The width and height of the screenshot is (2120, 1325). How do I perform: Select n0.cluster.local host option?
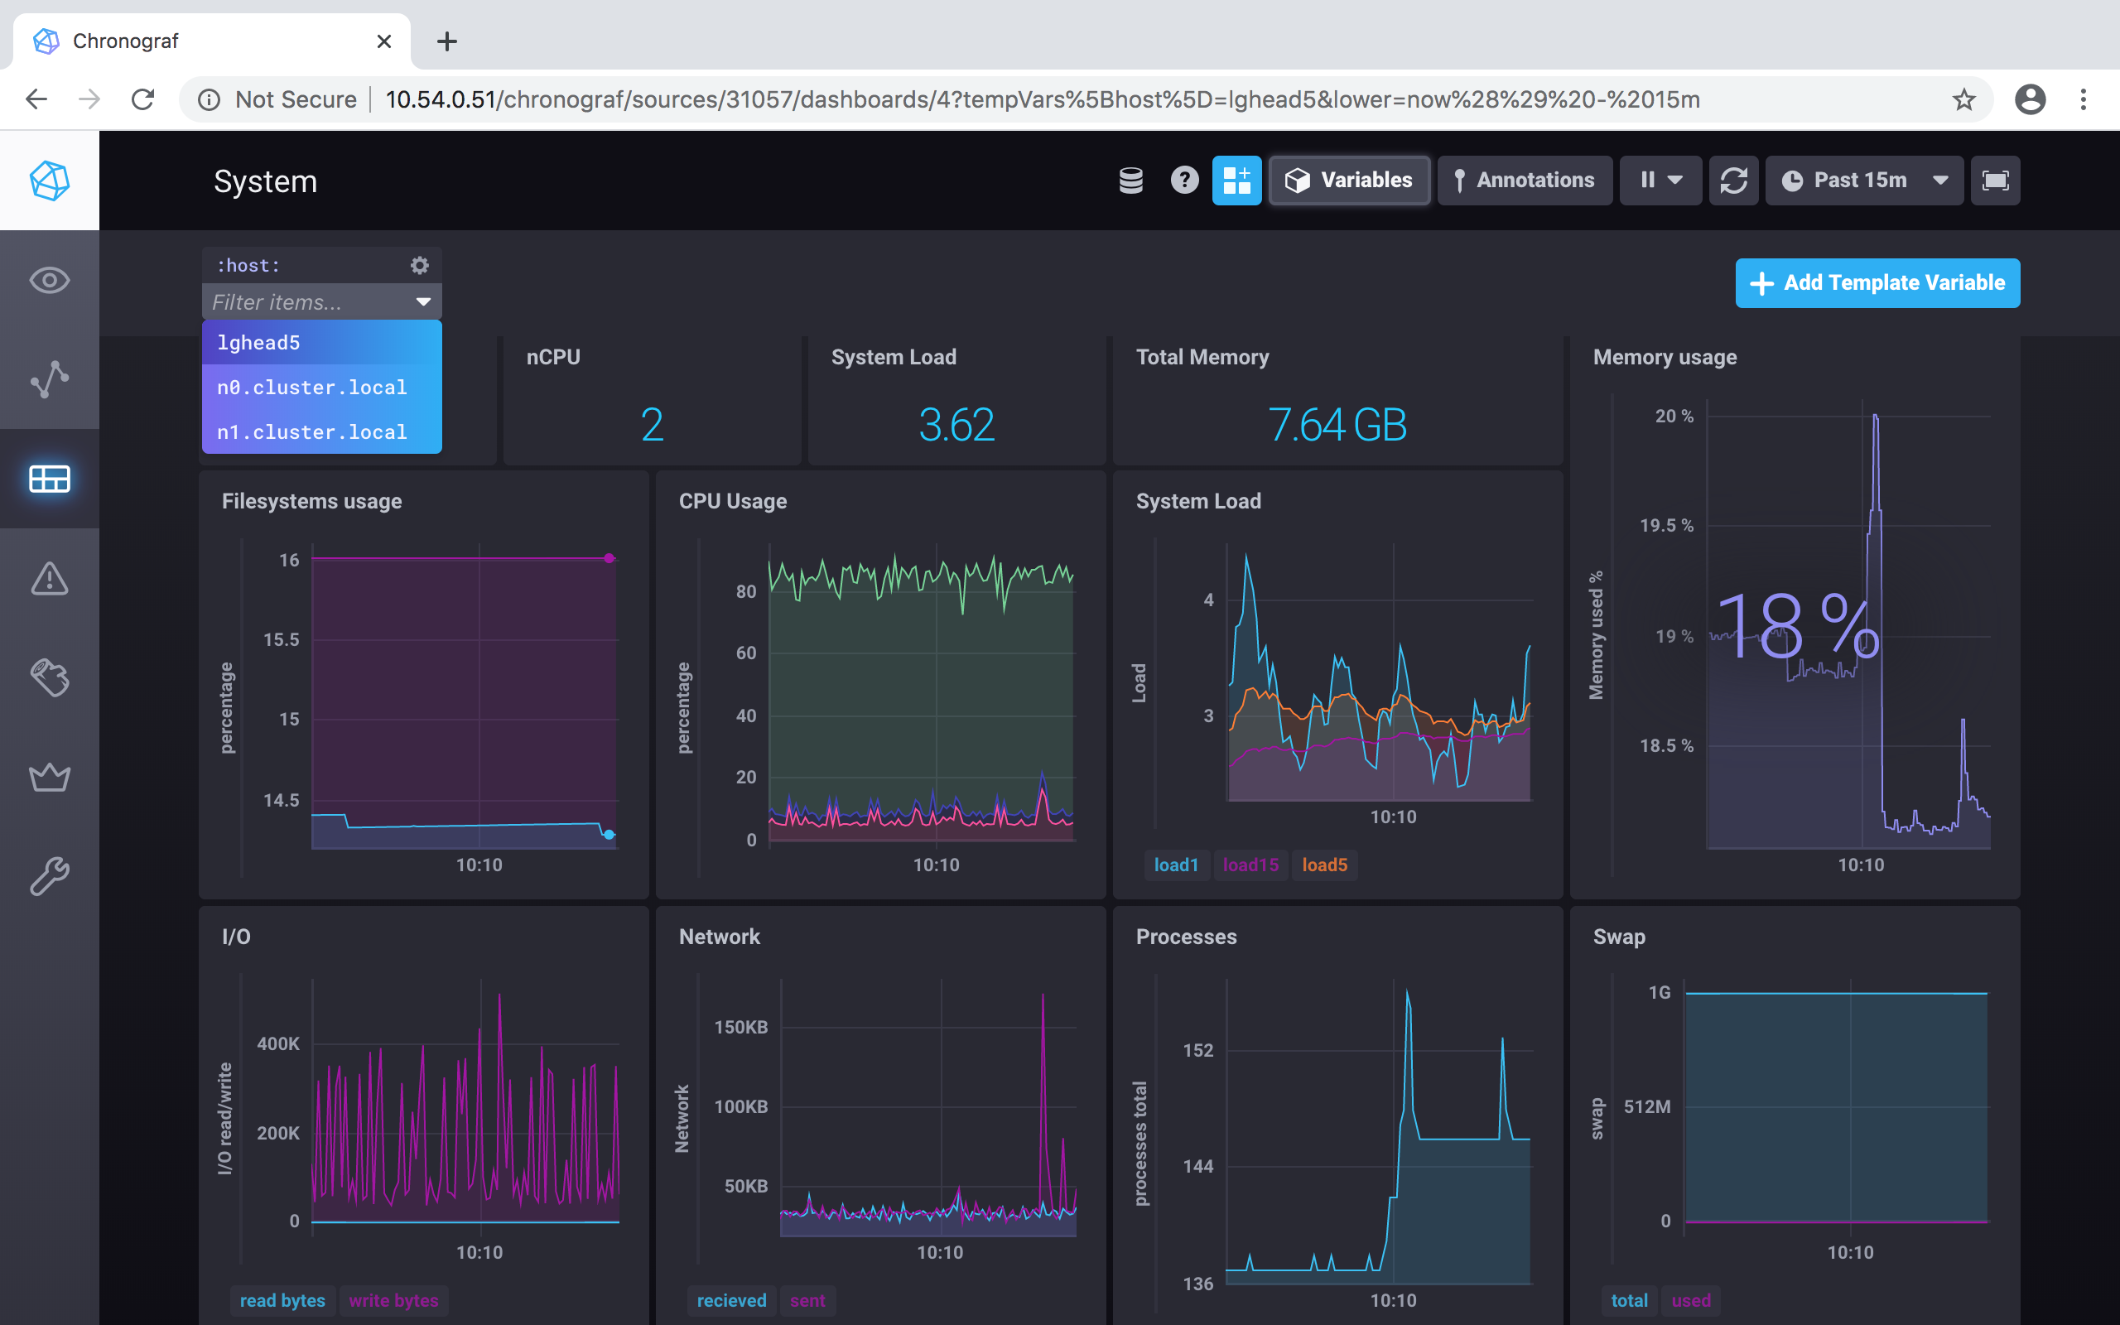tap(321, 388)
